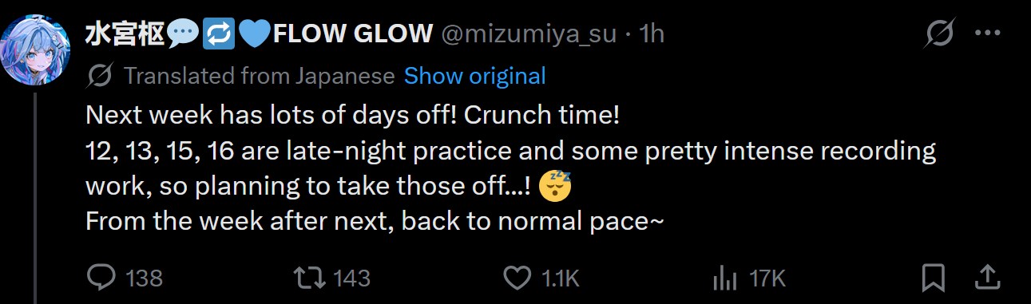
Task: Share the post with the upload arrow icon
Action: click(987, 277)
